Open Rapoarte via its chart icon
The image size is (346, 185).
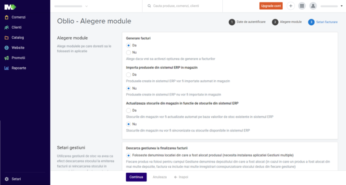(7, 68)
